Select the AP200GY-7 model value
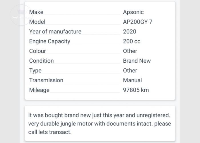The height and width of the screenshot is (143, 200). tap(138, 22)
